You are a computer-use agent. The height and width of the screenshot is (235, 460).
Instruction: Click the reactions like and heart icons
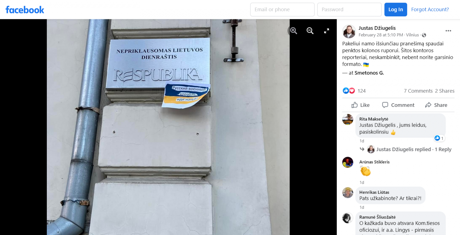(349, 91)
